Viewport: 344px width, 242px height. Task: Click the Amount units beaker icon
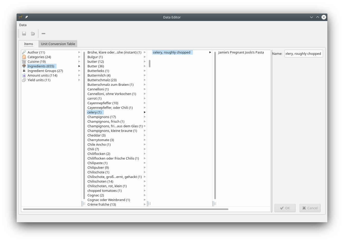point(24,75)
